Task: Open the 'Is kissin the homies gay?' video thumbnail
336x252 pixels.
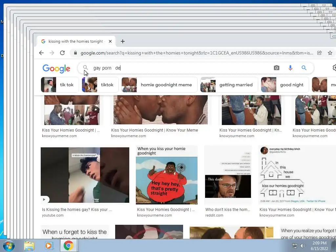Action: (85, 175)
